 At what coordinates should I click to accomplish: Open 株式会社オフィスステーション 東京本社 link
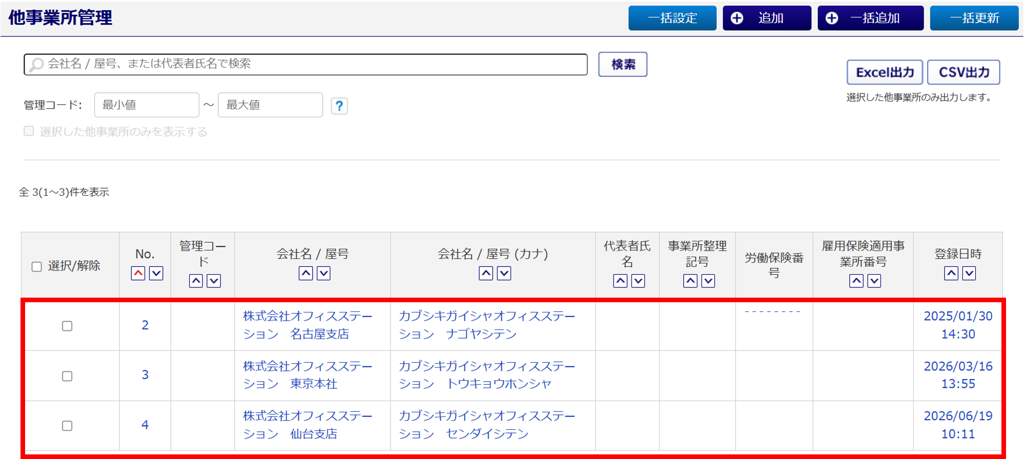tap(308, 375)
